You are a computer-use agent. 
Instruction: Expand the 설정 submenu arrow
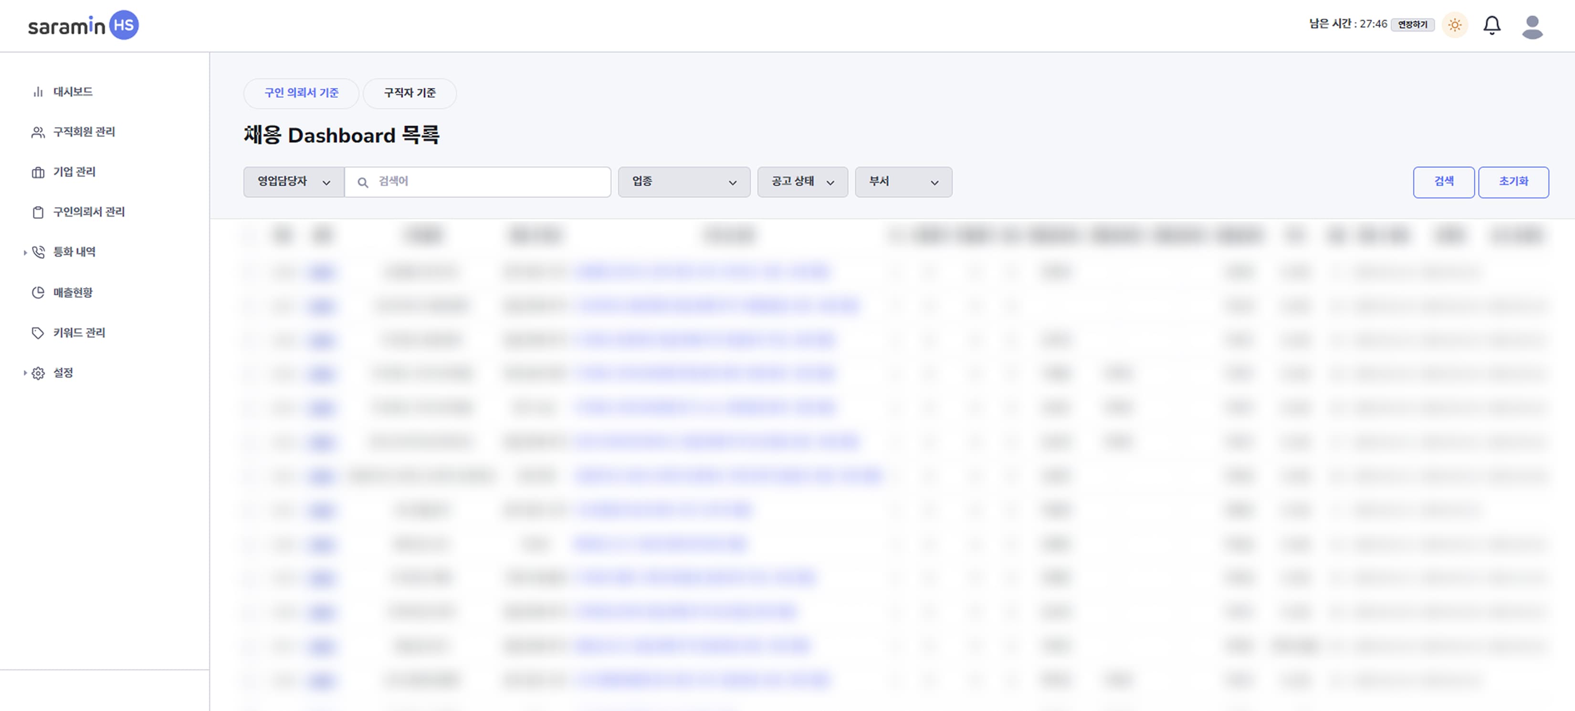(x=25, y=372)
